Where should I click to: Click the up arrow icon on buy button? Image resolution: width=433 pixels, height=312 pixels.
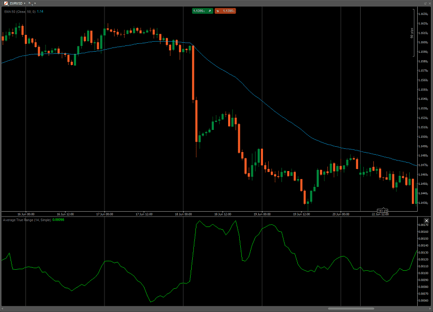(x=210, y=11)
